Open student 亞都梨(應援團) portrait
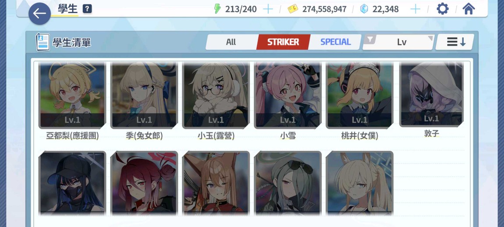 72,96
